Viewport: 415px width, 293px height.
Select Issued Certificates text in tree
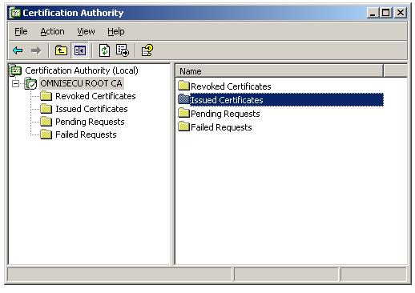click(x=91, y=109)
